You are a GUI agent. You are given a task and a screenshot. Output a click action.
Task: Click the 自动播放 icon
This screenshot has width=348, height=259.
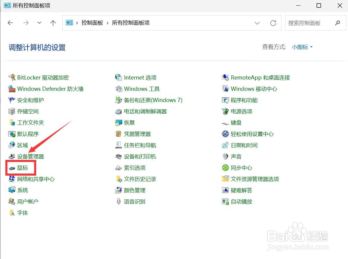225,201
